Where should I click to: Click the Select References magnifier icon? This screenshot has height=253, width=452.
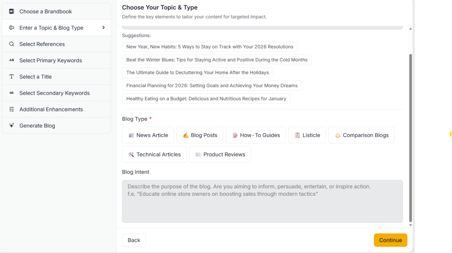pyautogui.click(x=11, y=44)
